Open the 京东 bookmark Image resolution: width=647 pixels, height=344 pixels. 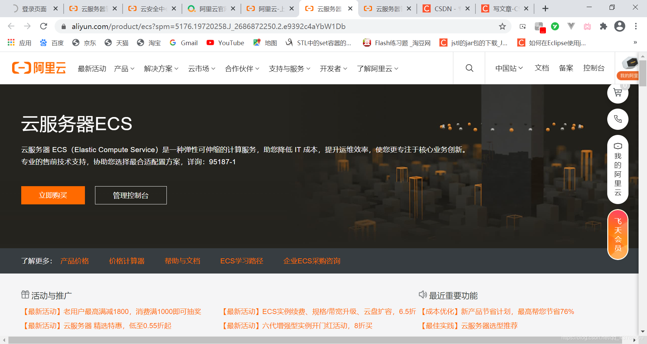[x=84, y=43]
